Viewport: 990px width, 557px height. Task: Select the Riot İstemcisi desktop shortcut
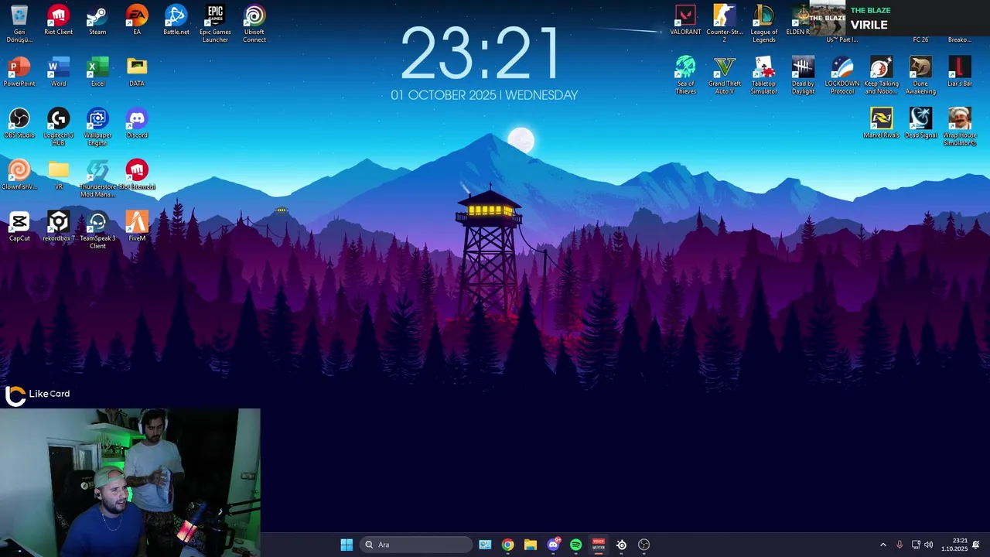click(137, 175)
